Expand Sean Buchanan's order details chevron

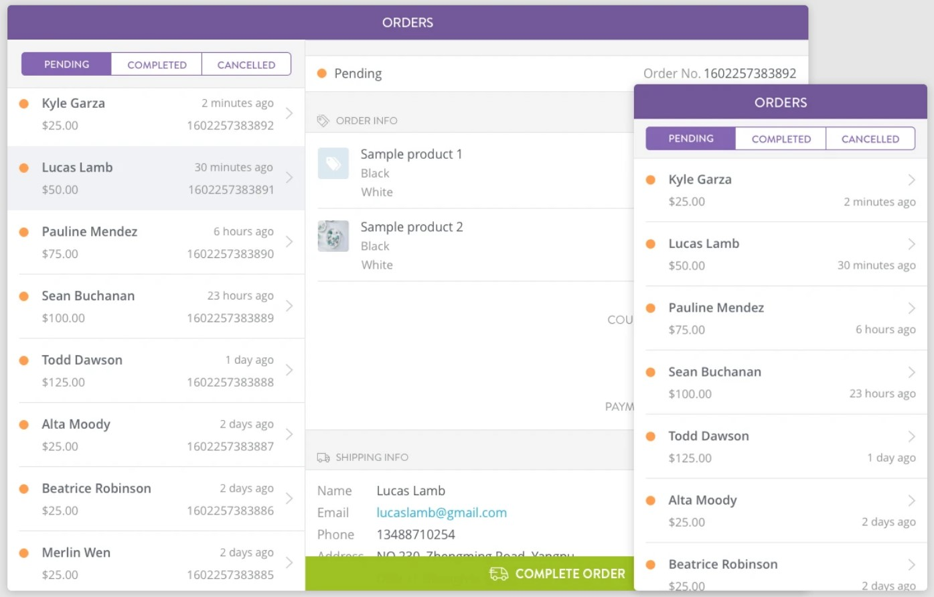(x=290, y=306)
